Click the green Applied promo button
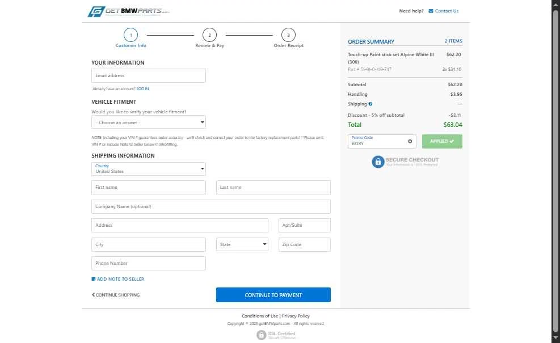The image size is (560, 343). coord(442,141)
